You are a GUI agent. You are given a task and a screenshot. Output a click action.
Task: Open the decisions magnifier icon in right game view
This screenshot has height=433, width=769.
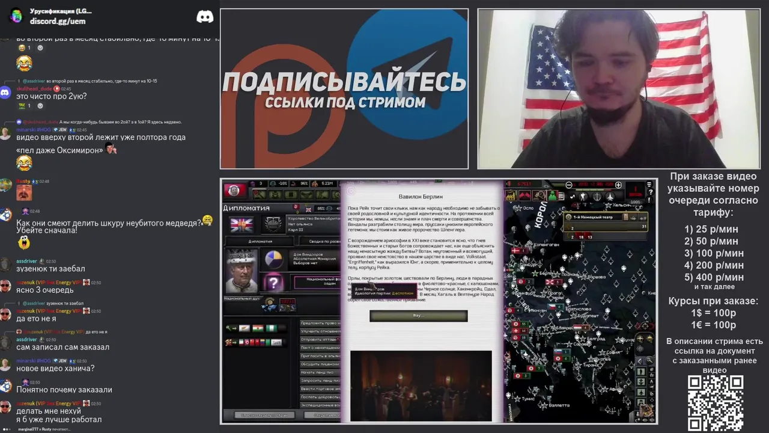[539, 195]
